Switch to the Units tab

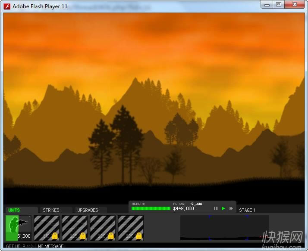[x=14, y=210]
